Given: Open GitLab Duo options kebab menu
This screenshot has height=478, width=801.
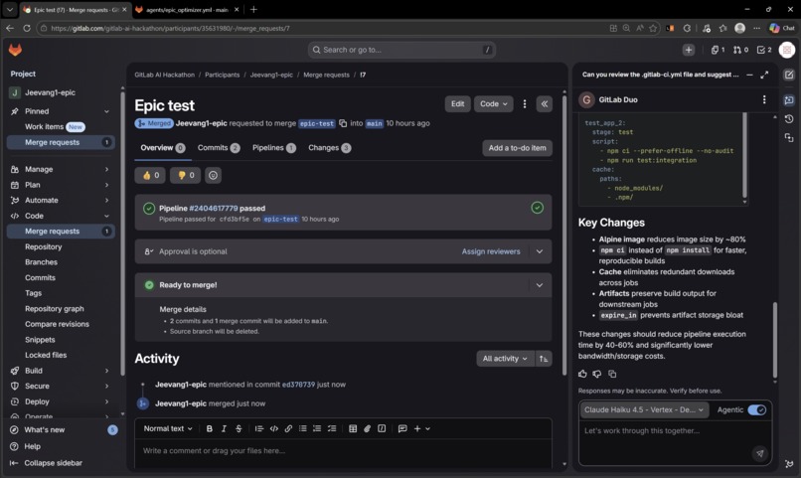Looking at the screenshot, I should pyautogui.click(x=764, y=99).
